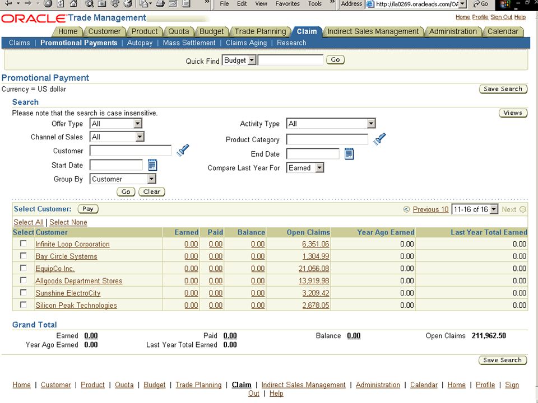Image resolution: width=538 pixels, height=403 pixels.
Task: Open the Back button history dropdown arrow
Action: 18,3
